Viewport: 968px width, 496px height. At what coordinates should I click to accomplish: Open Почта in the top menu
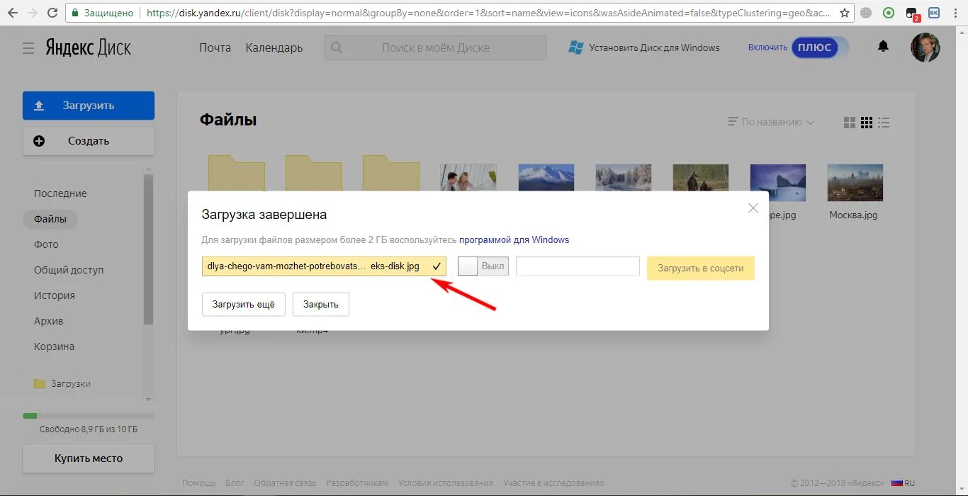(x=215, y=47)
